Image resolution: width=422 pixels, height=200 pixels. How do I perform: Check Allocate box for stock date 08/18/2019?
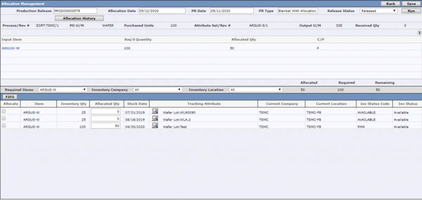[4, 118]
